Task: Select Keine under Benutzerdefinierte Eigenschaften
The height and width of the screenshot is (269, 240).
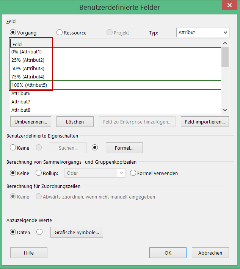Action: [13, 147]
